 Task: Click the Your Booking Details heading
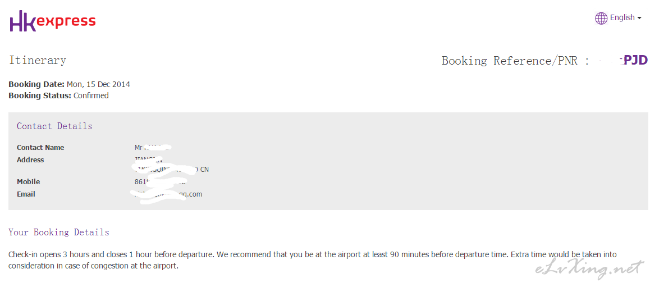tap(59, 233)
